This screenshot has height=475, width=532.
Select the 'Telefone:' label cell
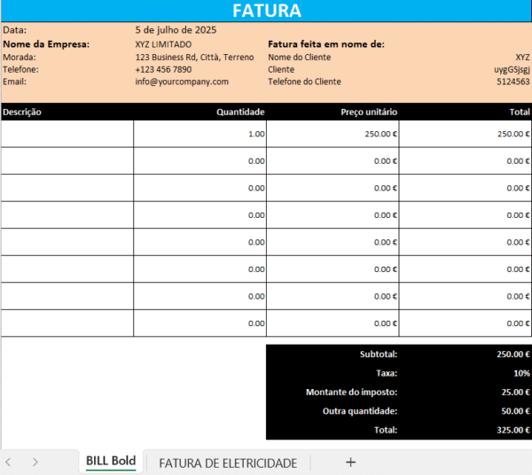pos(20,69)
